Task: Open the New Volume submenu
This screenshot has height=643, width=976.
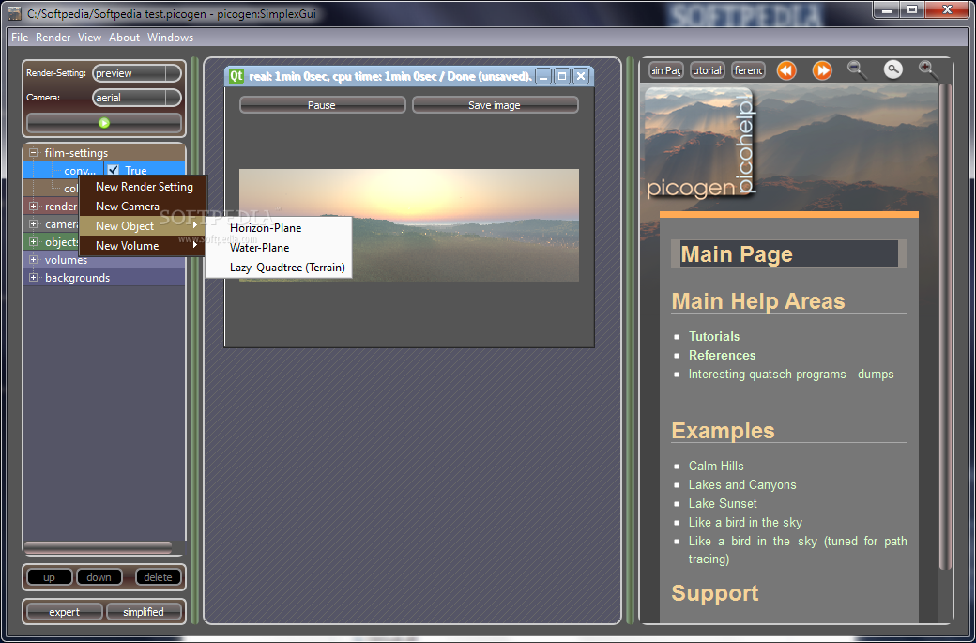Action: pyautogui.click(x=144, y=246)
